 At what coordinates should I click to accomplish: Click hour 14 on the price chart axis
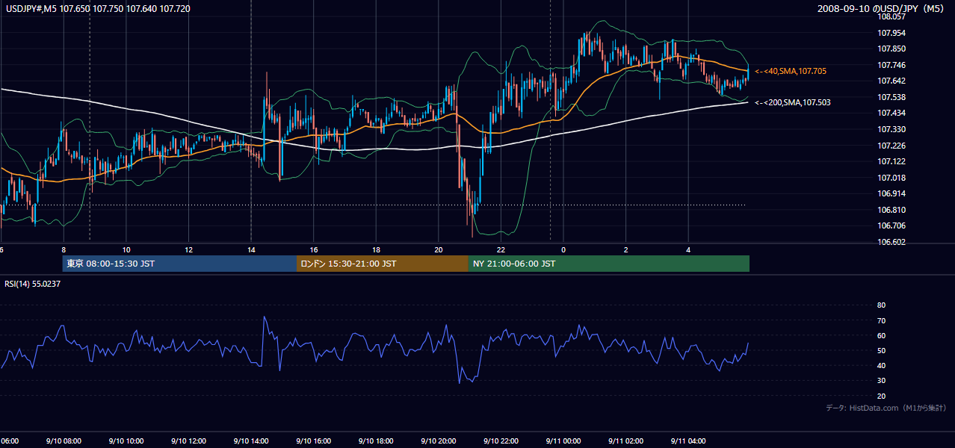(251, 250)
